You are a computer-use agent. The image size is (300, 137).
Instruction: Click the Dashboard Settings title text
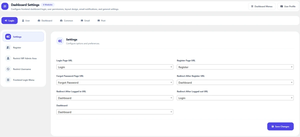[x=25, y=5]
